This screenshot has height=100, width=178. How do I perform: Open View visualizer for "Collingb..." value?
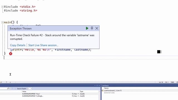point(75,96)
